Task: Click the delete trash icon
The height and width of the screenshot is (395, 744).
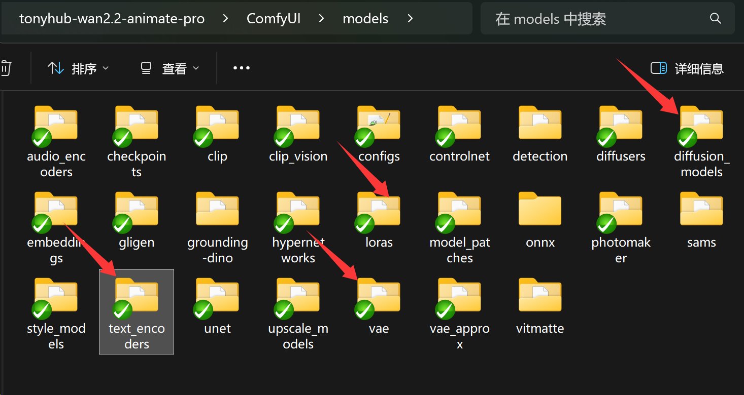Action: tap(5, 68)
